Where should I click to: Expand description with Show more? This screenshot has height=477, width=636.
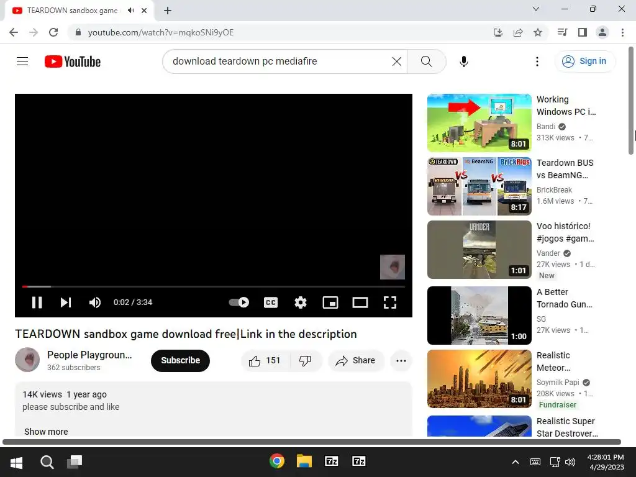tap(46, 432)
